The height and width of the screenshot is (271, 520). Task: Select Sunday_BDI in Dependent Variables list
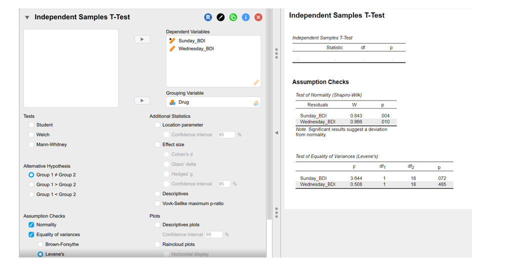(191, 41)
